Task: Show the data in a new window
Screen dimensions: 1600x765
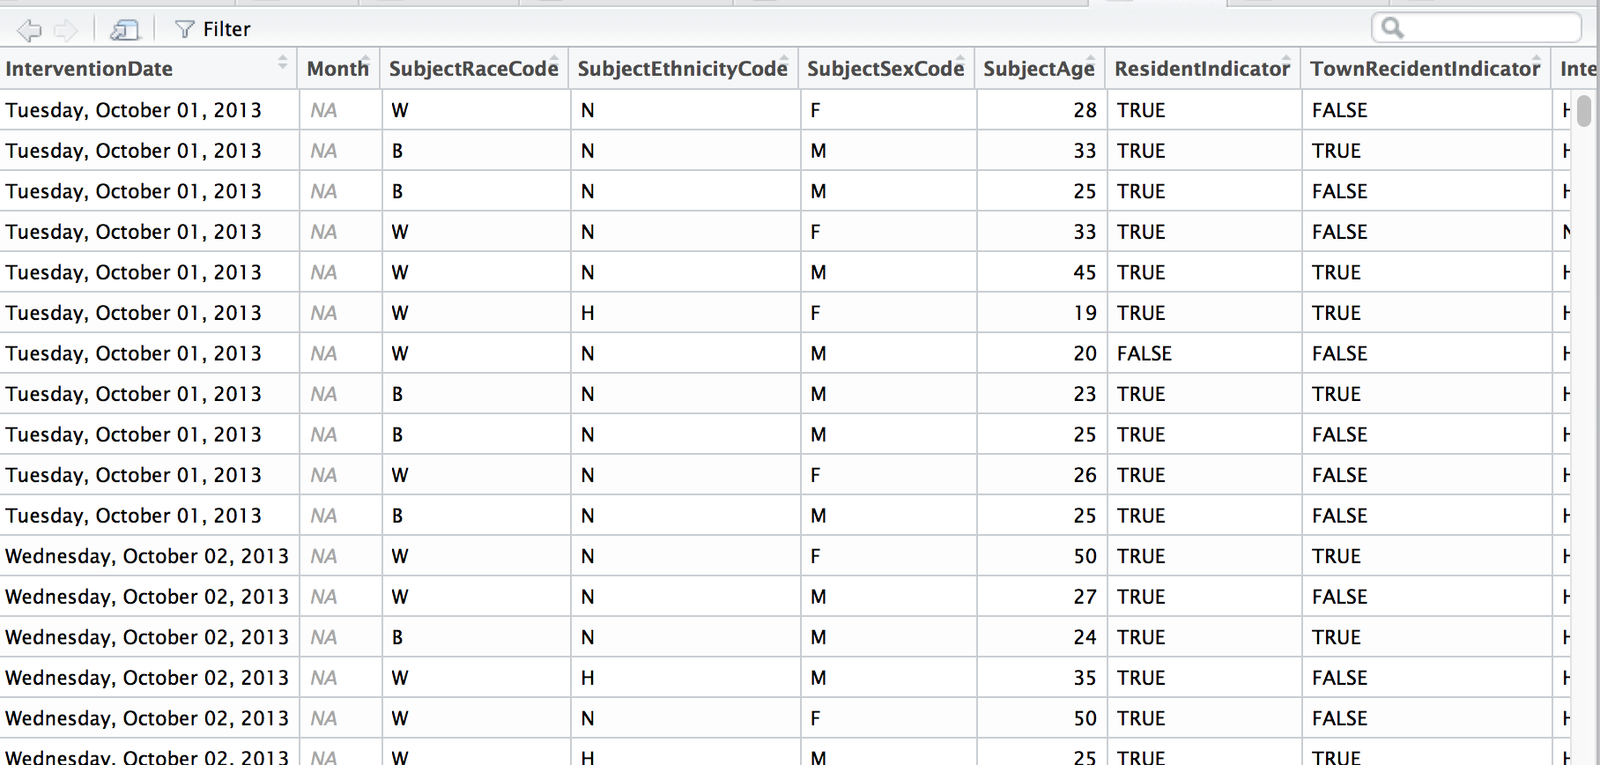Action: coord(124,30)
